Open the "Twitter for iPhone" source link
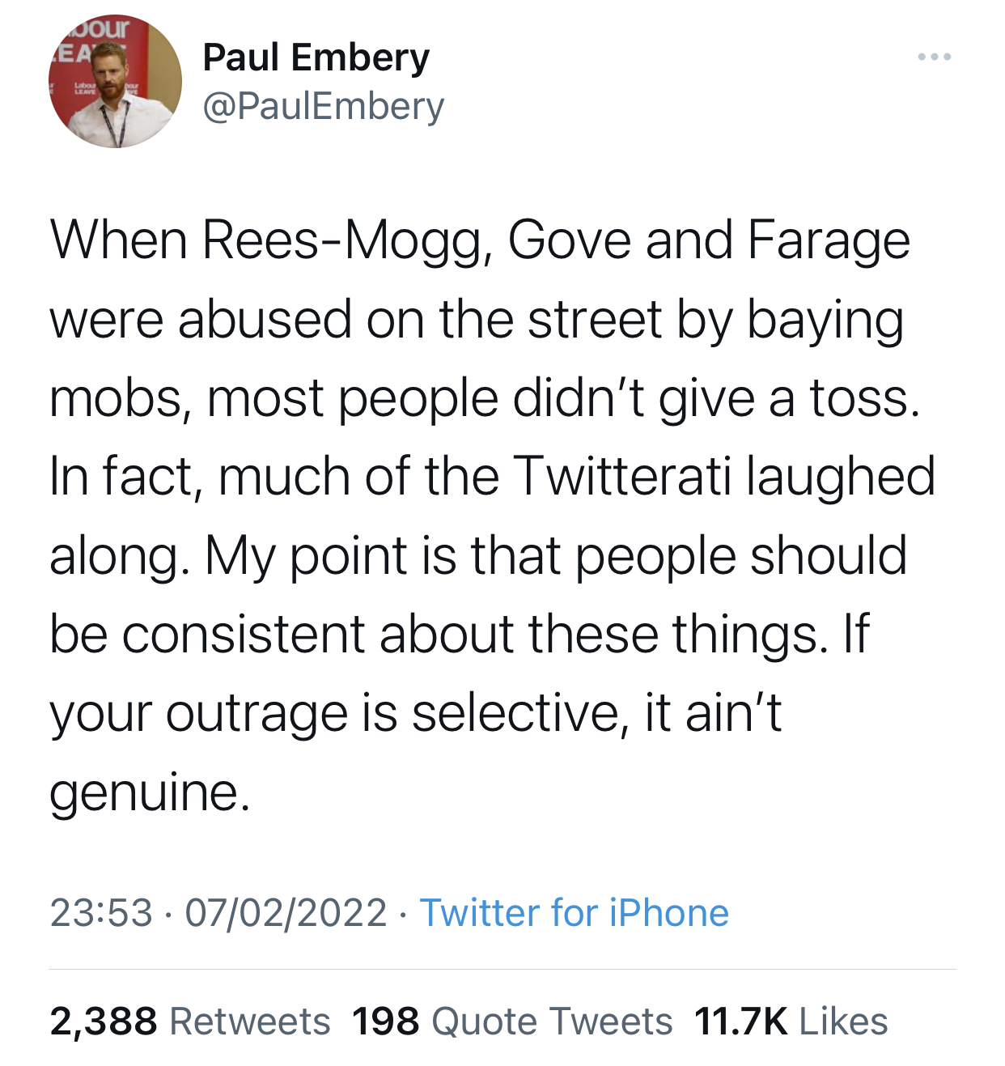Viewport: 1005px width, 1066px height. coord(574,913)
